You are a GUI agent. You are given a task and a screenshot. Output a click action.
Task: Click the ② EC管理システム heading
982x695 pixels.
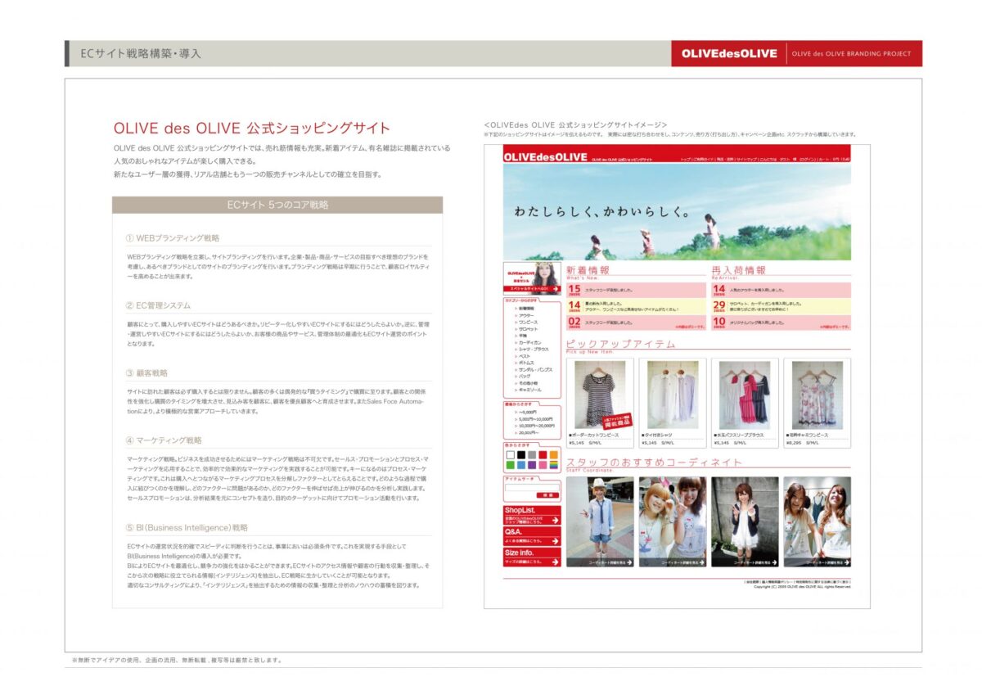[x=158, y=305]
